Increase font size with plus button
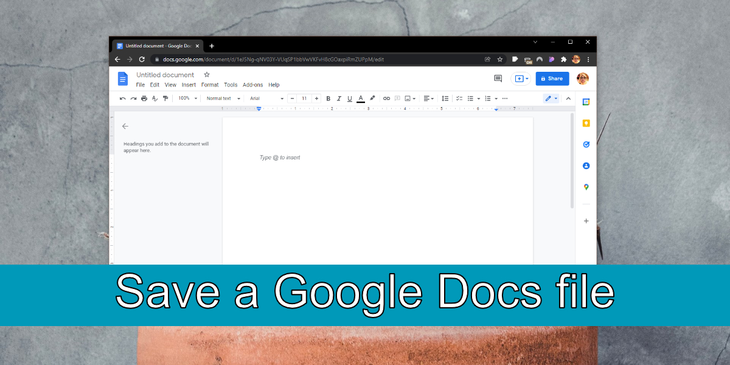This screenshot has height=365, width=730. (316, 99)
